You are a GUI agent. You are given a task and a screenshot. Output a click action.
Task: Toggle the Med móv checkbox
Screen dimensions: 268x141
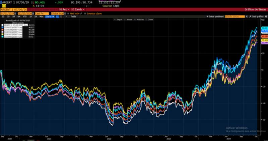[68, 13]
